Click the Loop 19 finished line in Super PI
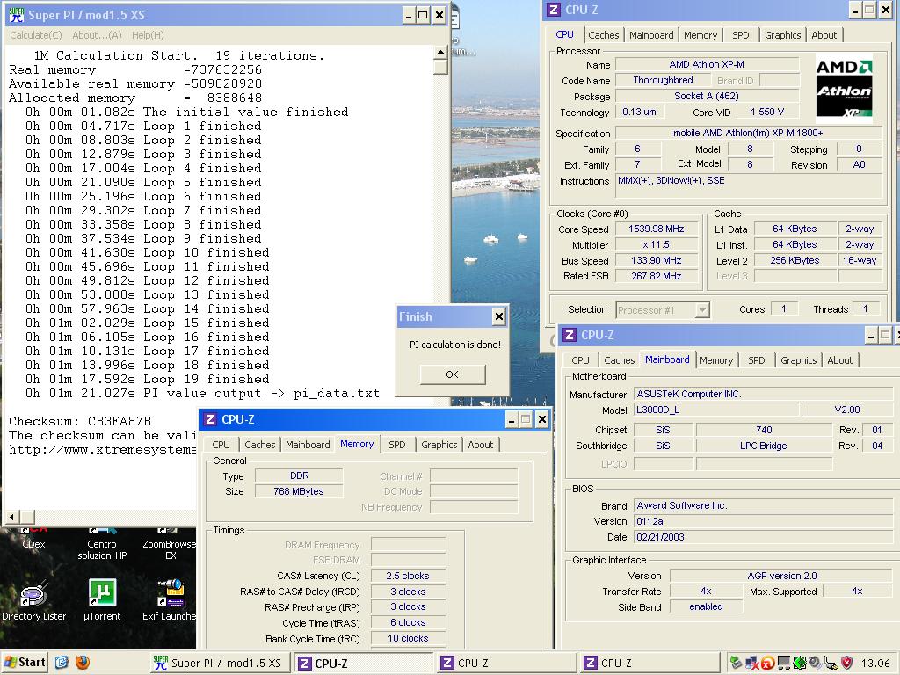This screenshot has height=675, width=900. coord(147,380)
